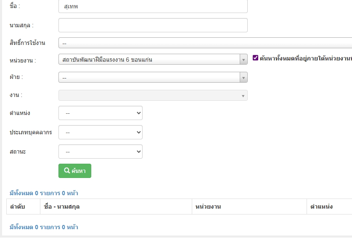Click the bottom results count summary text
Screen dimensions: 352x251
[x=44, y=227]
